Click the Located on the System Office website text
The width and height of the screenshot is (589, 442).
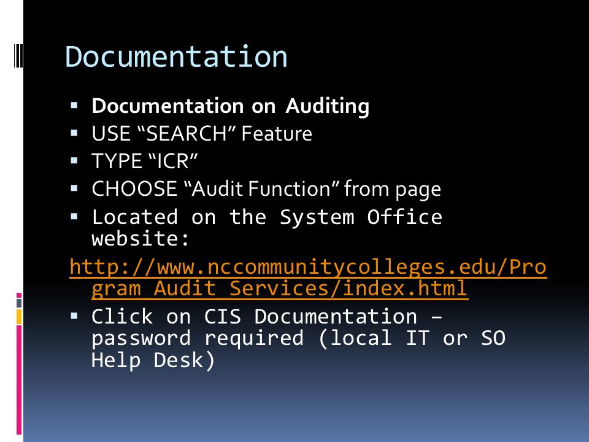tap(267, 227)
